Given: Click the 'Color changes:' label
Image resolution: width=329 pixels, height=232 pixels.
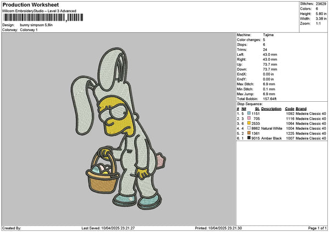Looking at the screenshot, I should point(249,40).
